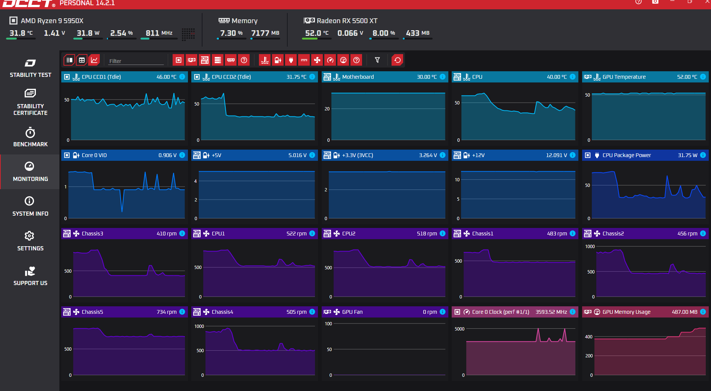The width and height of the screenshot is (711, 391).
Task: Show info for +3.3V (3VCC) sensor
Action: point(443,155)
